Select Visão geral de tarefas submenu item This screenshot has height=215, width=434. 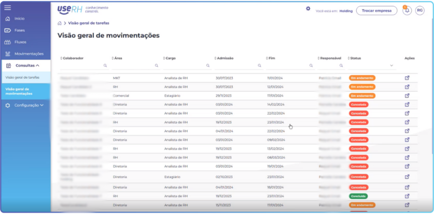coord(25,77)
